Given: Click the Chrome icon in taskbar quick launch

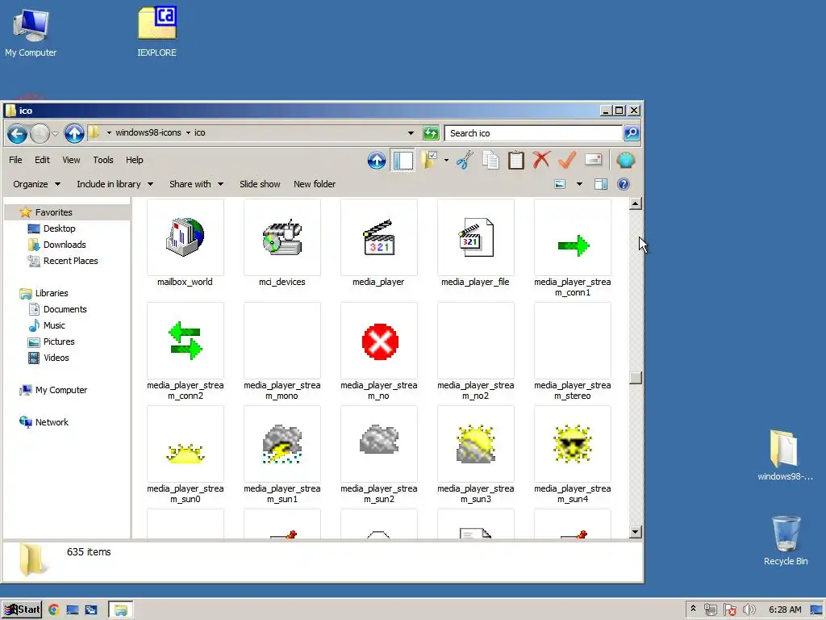Looking at the screenshot, I should click(54, 610).
